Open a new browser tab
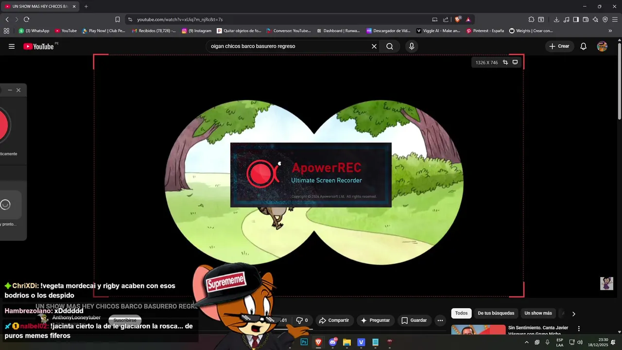The height and width of the screenshot is (350, 622). tap(86, 6)
